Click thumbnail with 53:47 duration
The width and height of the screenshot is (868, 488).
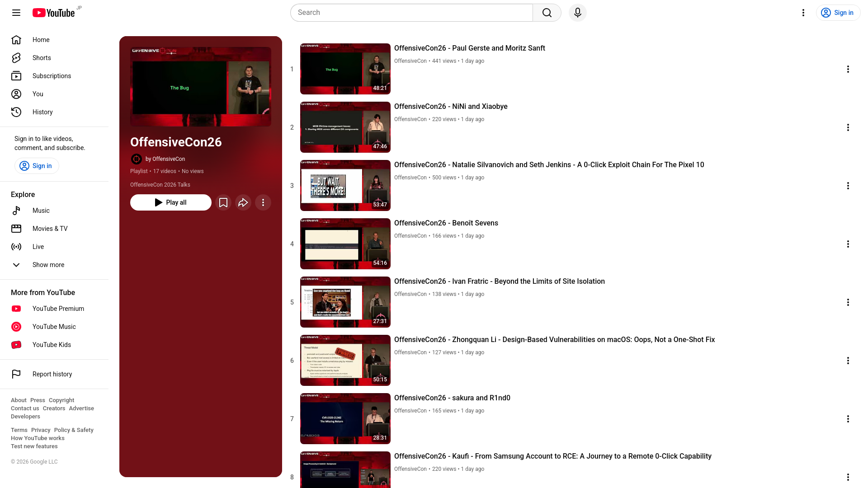[x=345, y=185]
